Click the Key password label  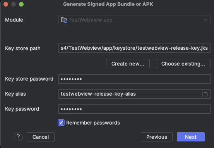click(x=22, y=109)
